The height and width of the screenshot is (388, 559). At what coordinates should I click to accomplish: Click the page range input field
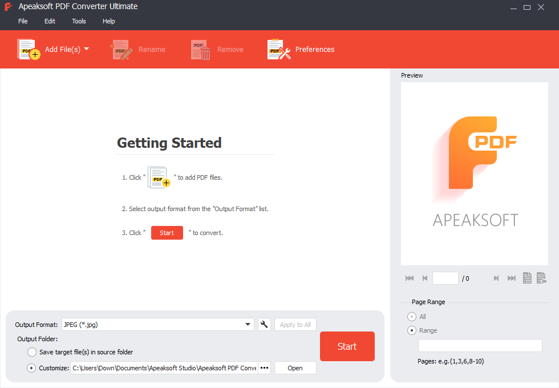click(480, 346)
